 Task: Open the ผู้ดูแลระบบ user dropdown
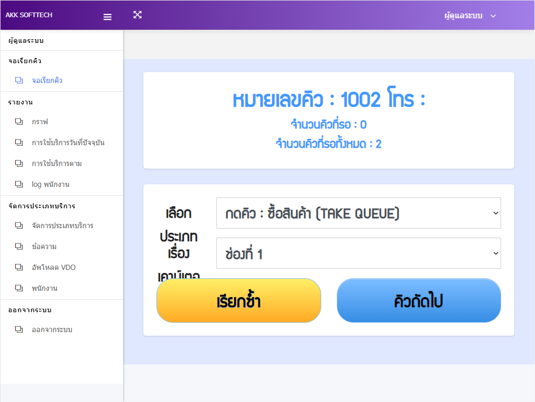[x=469, y=16]
